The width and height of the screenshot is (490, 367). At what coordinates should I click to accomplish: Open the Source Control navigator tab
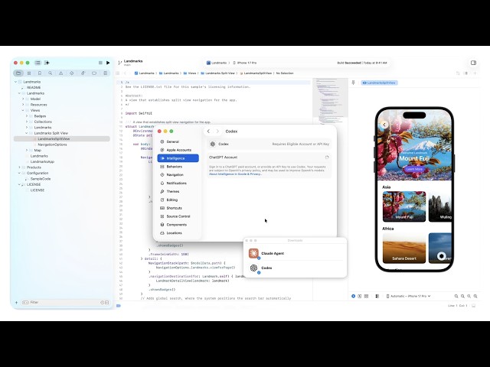[x=29, y=73]
